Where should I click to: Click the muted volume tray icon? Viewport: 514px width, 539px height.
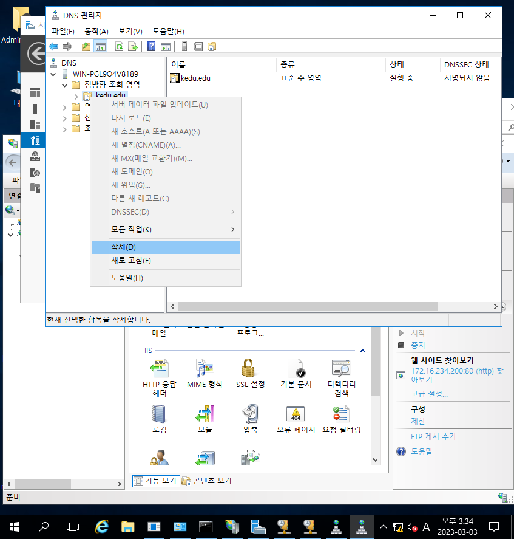coord(412,527)
